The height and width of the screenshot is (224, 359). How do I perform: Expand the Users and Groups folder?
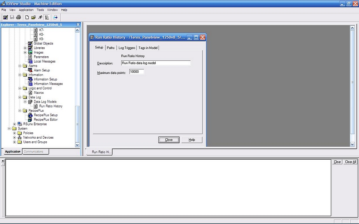click(14, 142)
